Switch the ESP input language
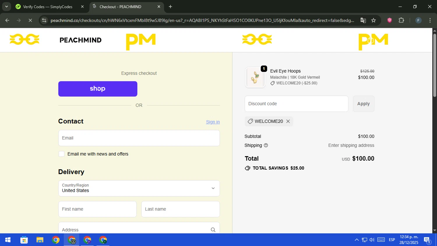Screen dimensions: 437x246 [392, 240]
